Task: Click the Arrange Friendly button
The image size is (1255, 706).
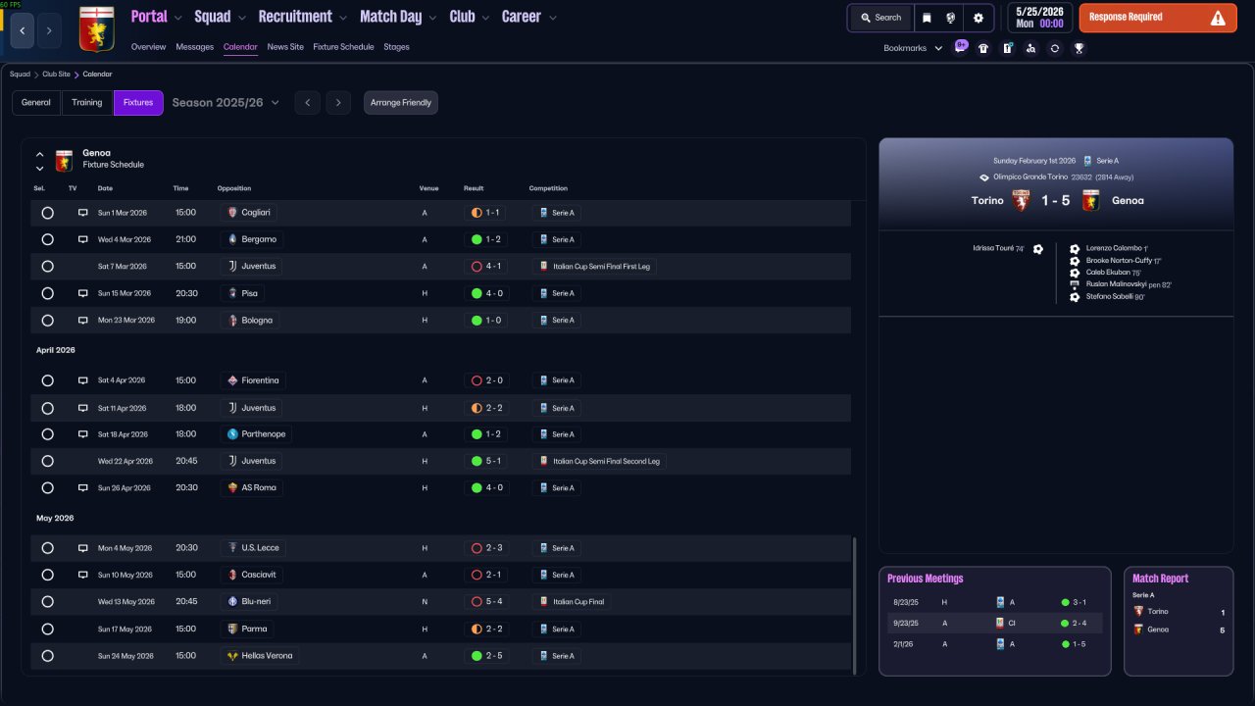Action: click(401, 103)
